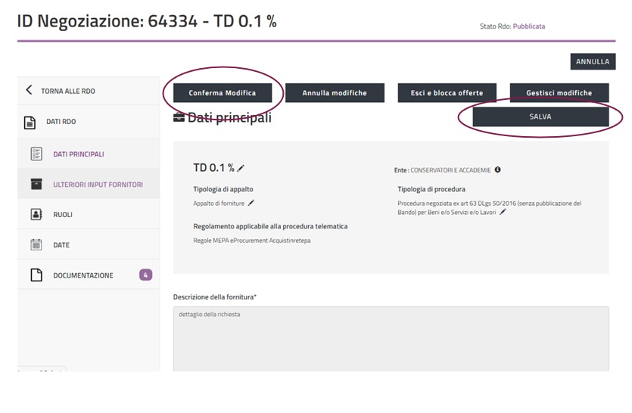This screenshot has height=413, width=632.
Task: Open Gestisci modifiche
Action: (559, 93)
